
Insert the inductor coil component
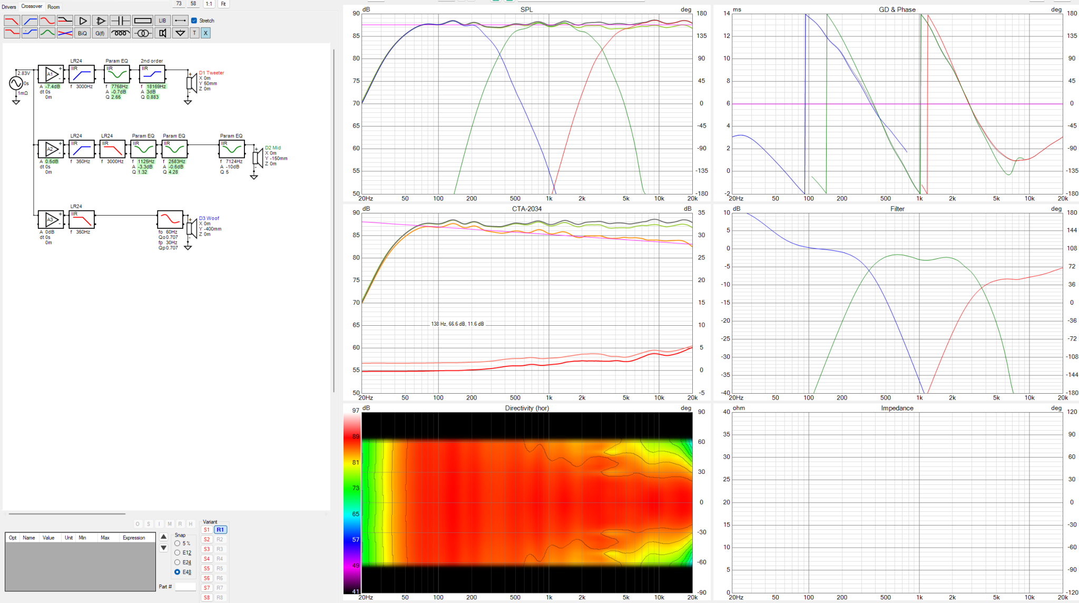tap(120, 33)
